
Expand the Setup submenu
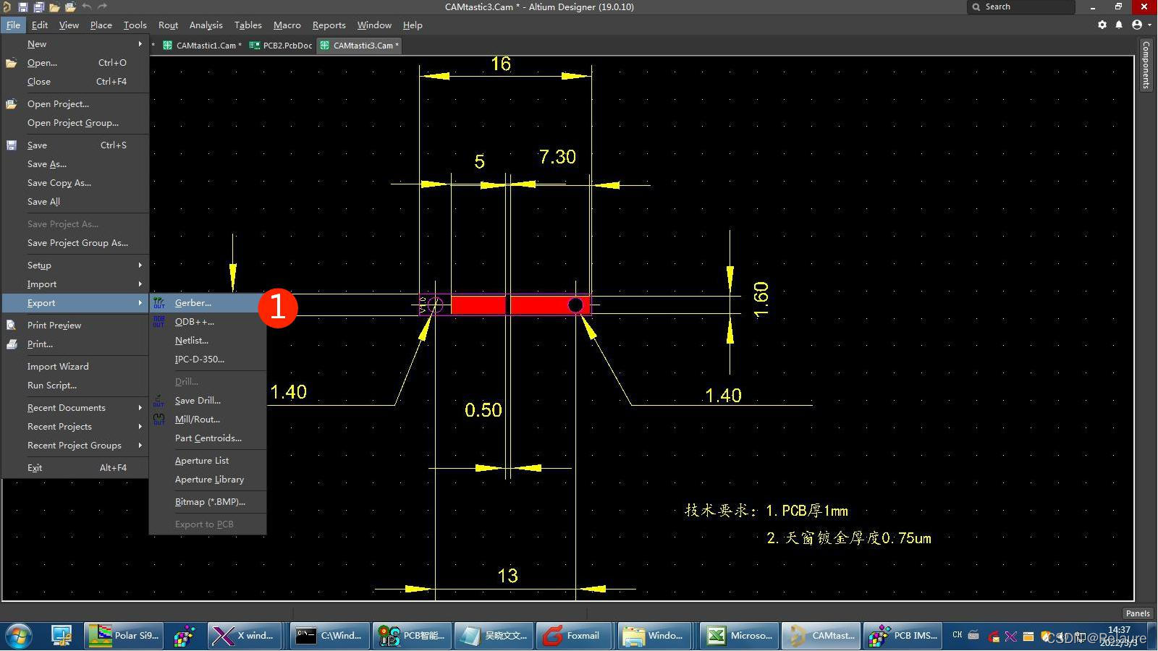pyautogui.click(x=75, y=265)
